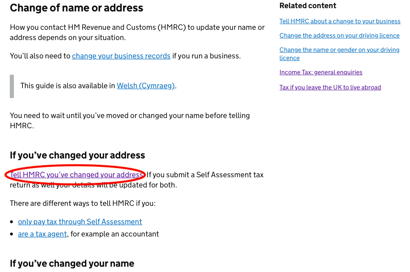410x272 pixels.
Task: Switch to the Welsh (Cymraeg) guide
Action: tap(146, 86)
